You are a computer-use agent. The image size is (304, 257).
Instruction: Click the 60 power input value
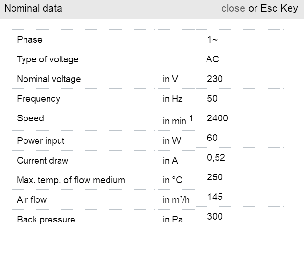pos(212,138)
